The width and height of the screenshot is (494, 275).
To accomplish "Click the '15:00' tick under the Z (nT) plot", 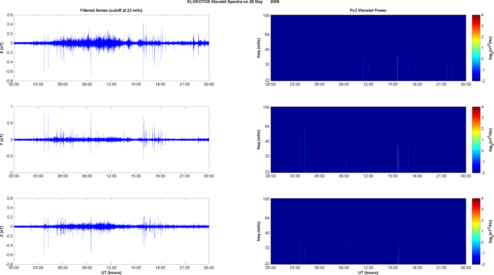I will (136, 268).
